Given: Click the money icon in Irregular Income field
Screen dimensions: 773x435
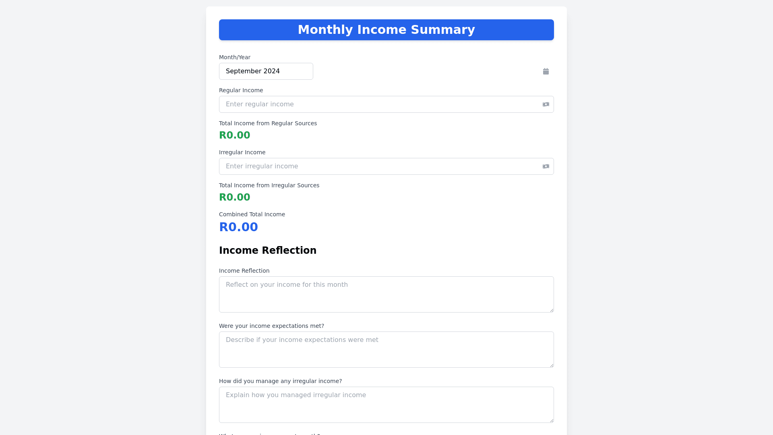Looking at the screenshot, I should pyautogui.click(x=546, y=166).
